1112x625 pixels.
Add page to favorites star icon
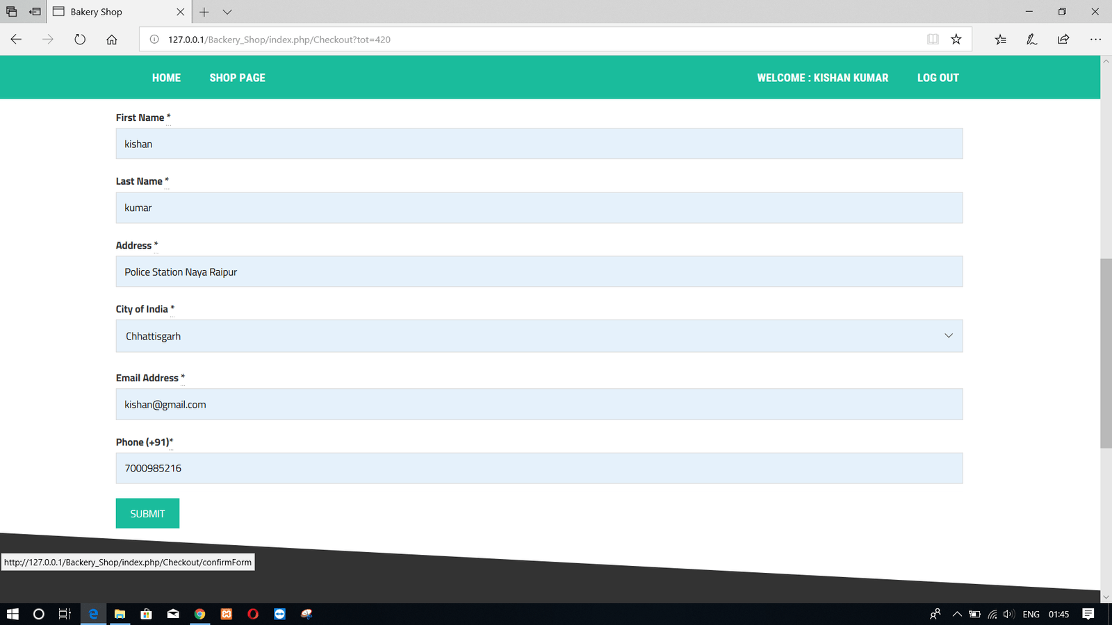[956, 40]
